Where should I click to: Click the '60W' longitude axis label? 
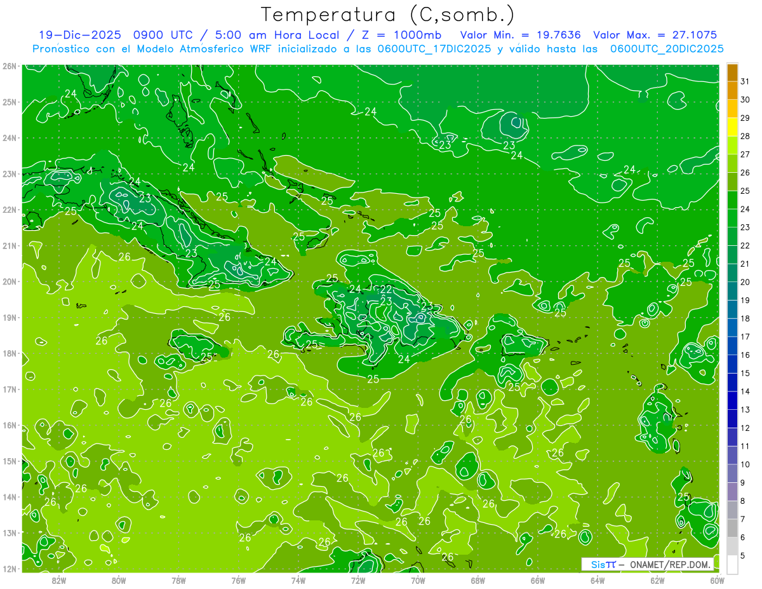(x=717, y=580)
